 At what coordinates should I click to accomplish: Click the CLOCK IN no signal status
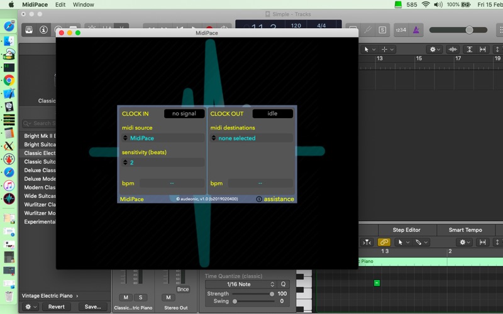[184, 114]
